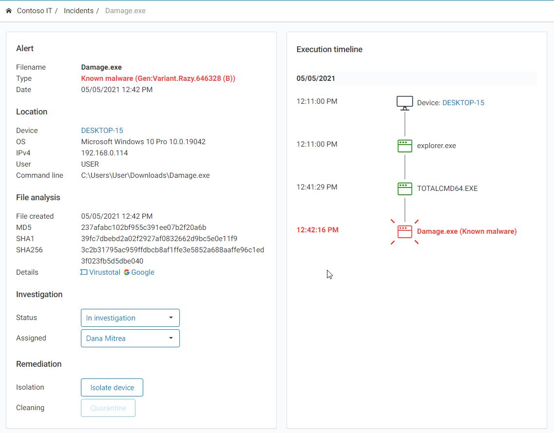Click the Quarantine button
This screenshot has height=433, width=554.
pos(108,408)
